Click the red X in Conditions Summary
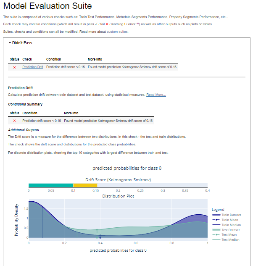Image resolution: width=253 pixels, height=266 pixels. 14,121
